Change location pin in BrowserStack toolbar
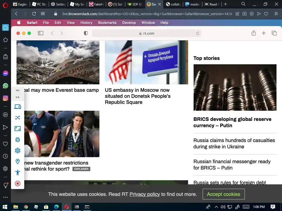This screenshot has height=211, width=282. pos(18,162)
